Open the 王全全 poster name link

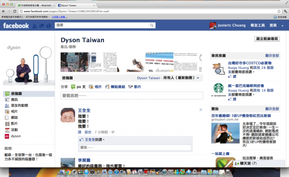84,111
